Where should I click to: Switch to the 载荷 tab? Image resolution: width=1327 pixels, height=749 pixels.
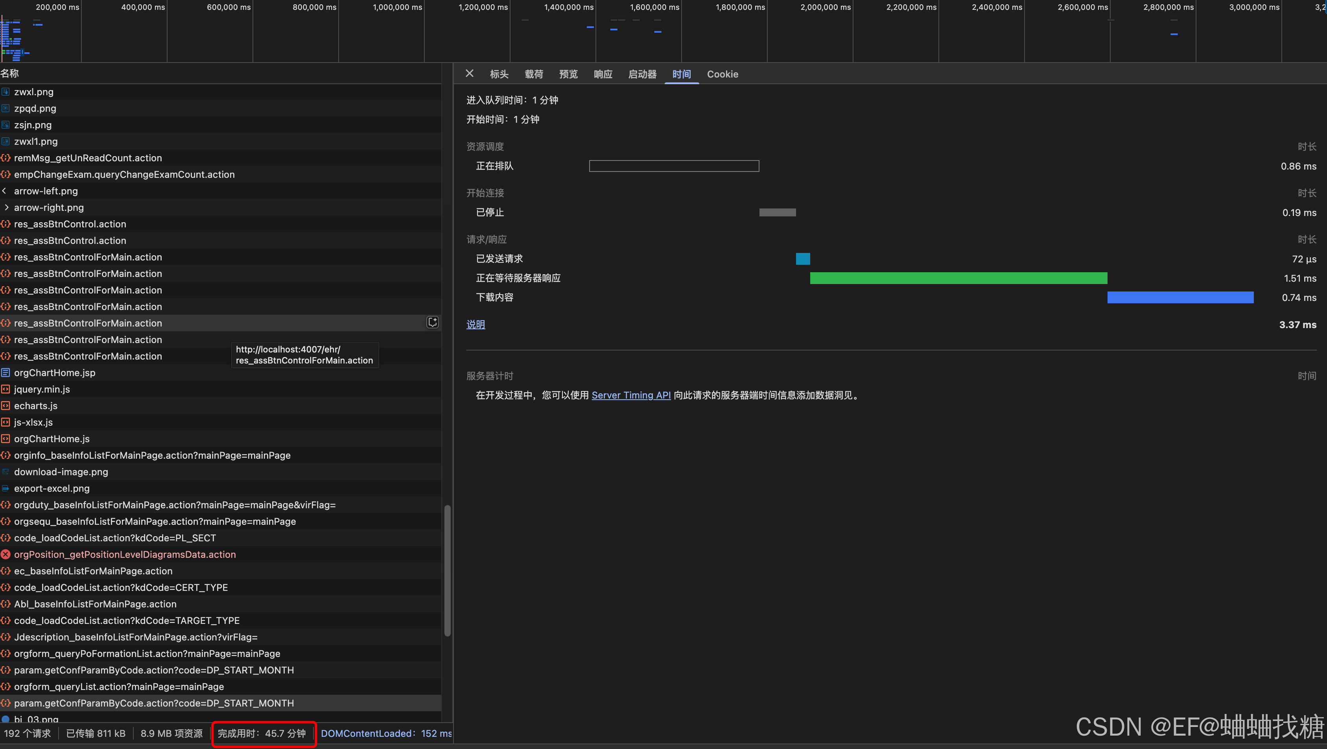coord(534,74)
